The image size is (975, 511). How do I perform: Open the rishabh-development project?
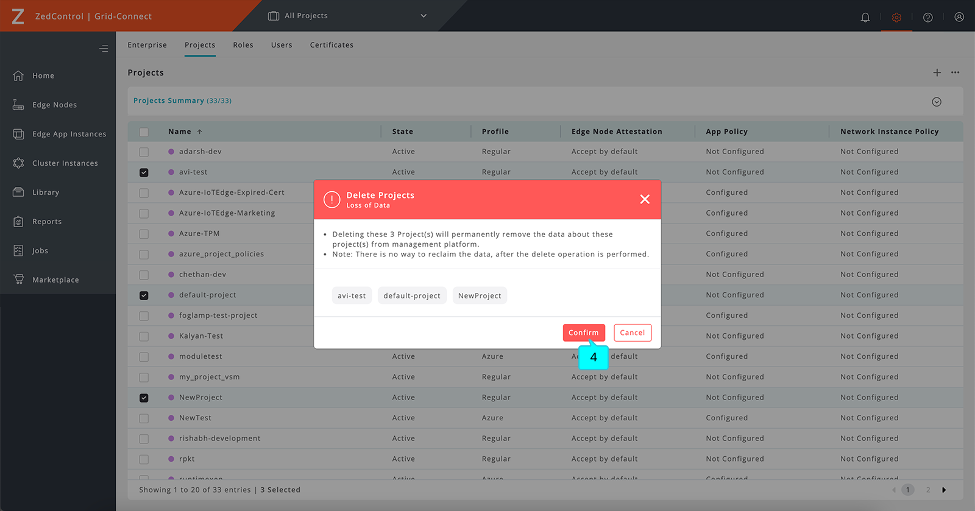[220, 439]
